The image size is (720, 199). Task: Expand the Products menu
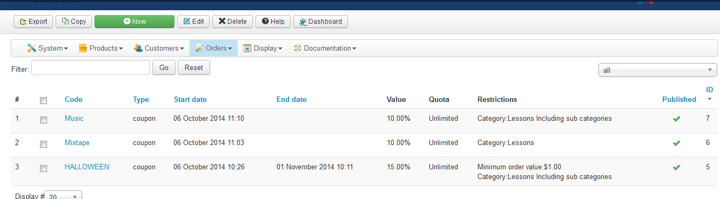pos(101,49)
